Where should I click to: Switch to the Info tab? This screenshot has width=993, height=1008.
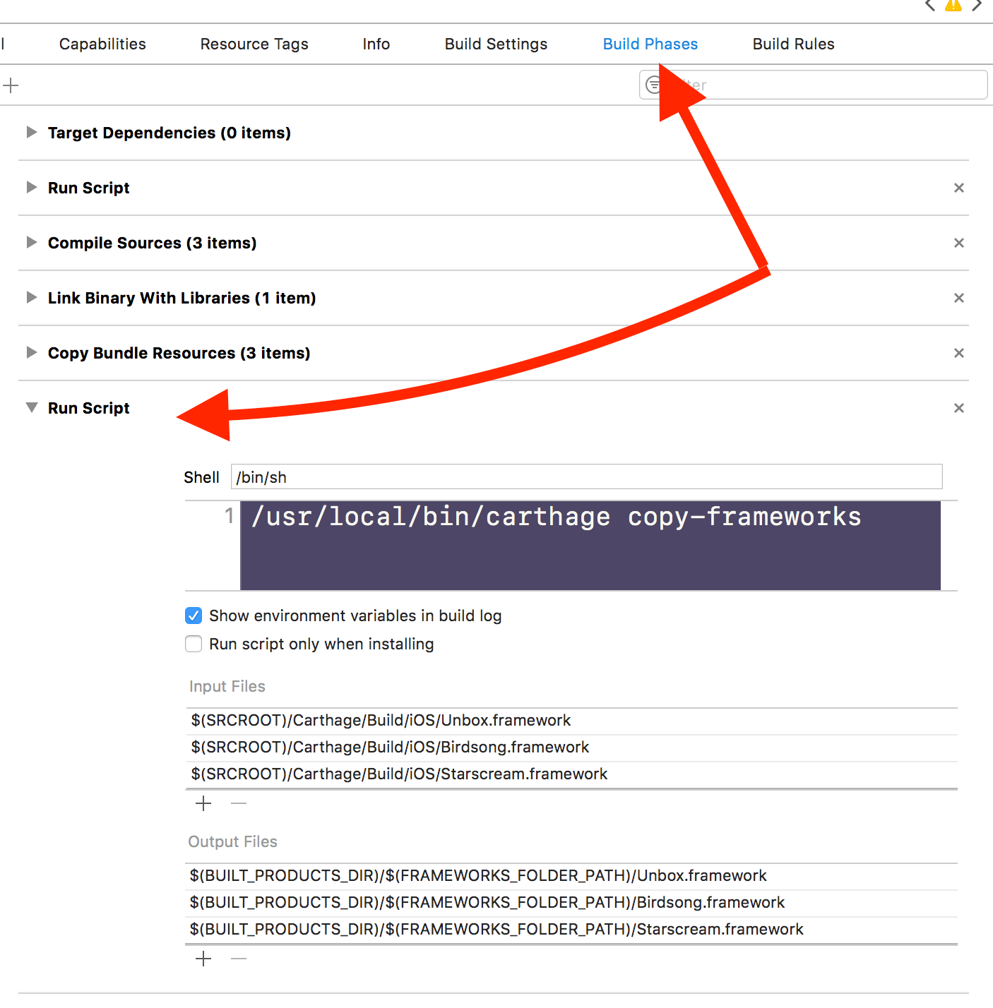376,44
